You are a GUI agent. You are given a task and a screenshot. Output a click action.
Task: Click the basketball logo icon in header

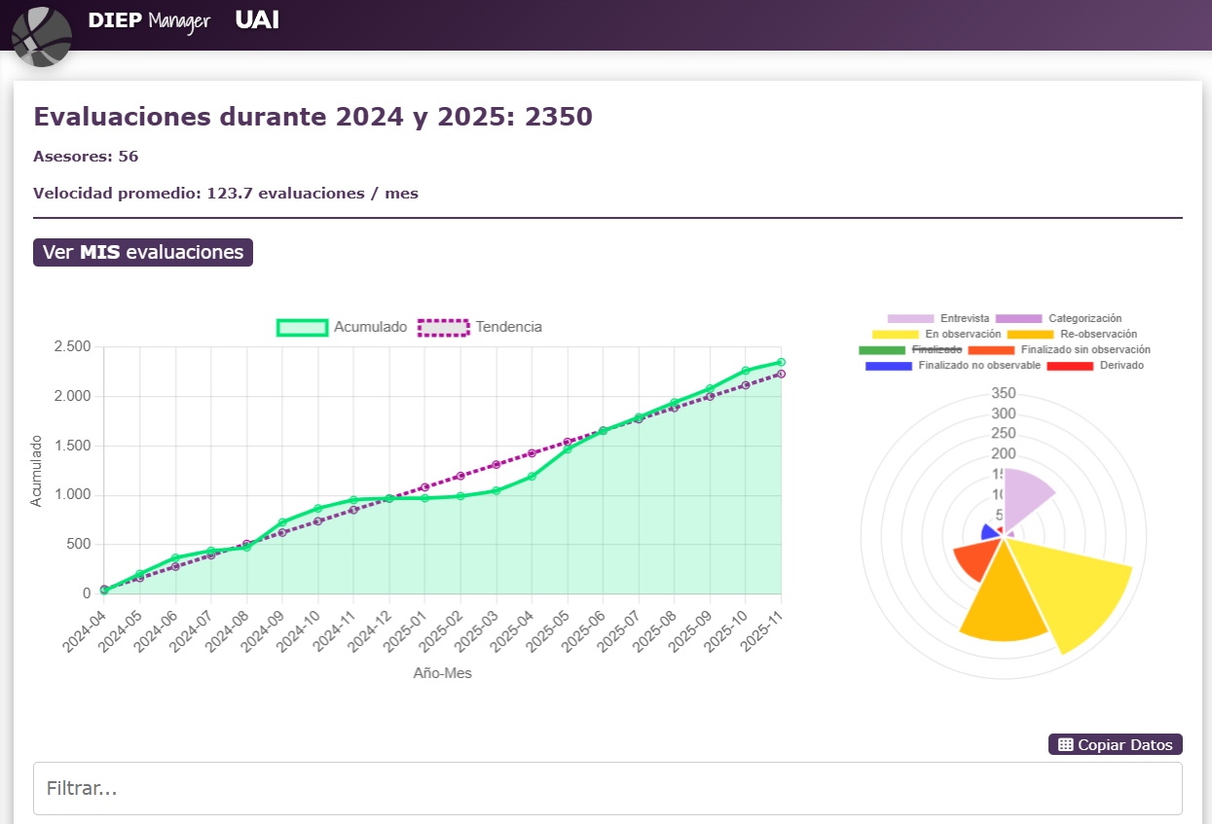click(x=42, y=36)
